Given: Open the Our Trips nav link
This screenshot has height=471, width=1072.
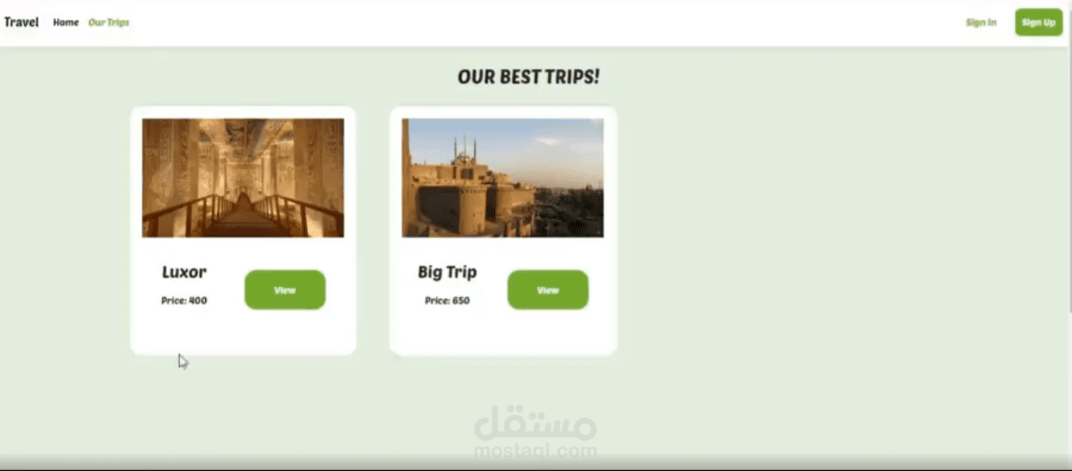Looking at the screenshot, I should (108, 22).
